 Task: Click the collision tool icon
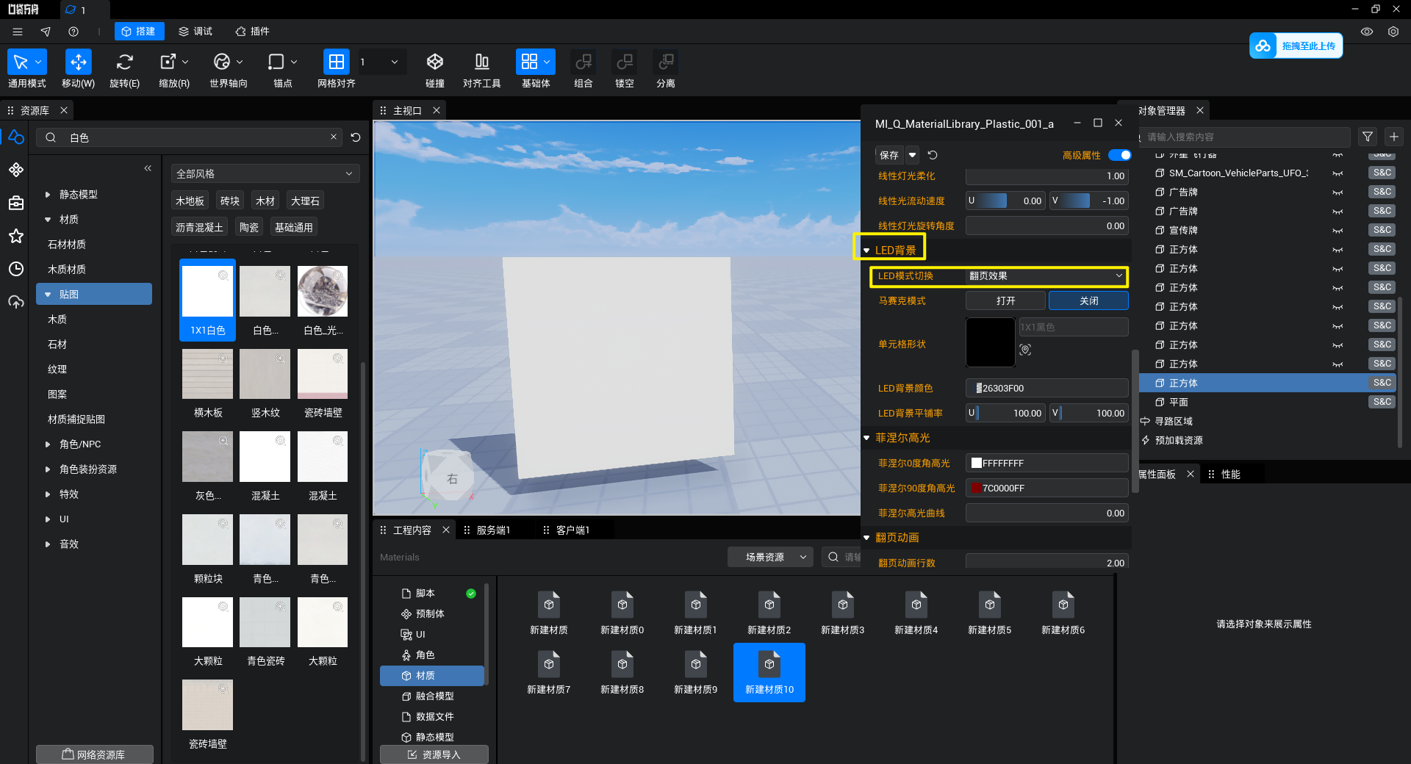coord(435,62)
